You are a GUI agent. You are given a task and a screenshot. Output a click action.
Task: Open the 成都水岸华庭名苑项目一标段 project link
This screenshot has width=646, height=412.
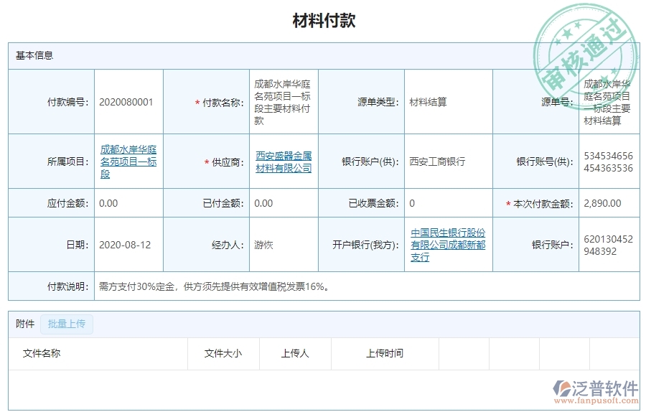(128, 161)
